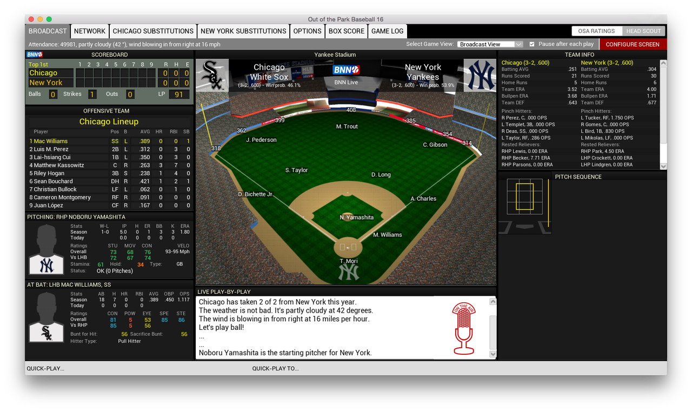Open the Select Game View dropdown
692x411 pixels.
click(490, 44)
